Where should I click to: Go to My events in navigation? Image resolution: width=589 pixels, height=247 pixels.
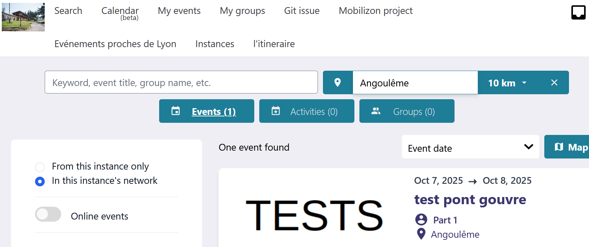tap(179, 11)
